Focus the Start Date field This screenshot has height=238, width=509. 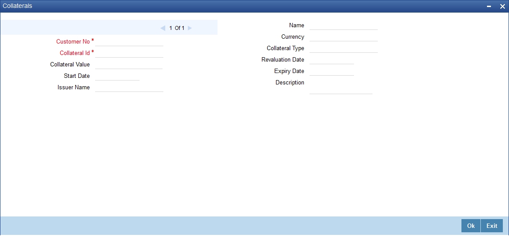(x=117, y=76)
